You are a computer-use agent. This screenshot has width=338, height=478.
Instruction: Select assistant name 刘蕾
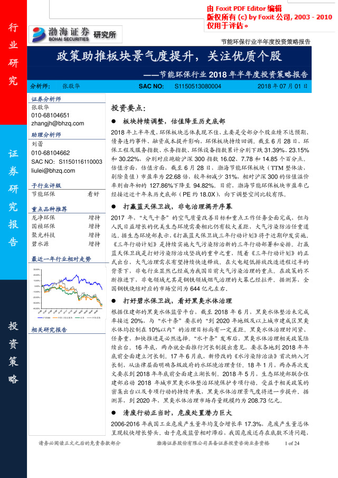click(x=37, y=144)
